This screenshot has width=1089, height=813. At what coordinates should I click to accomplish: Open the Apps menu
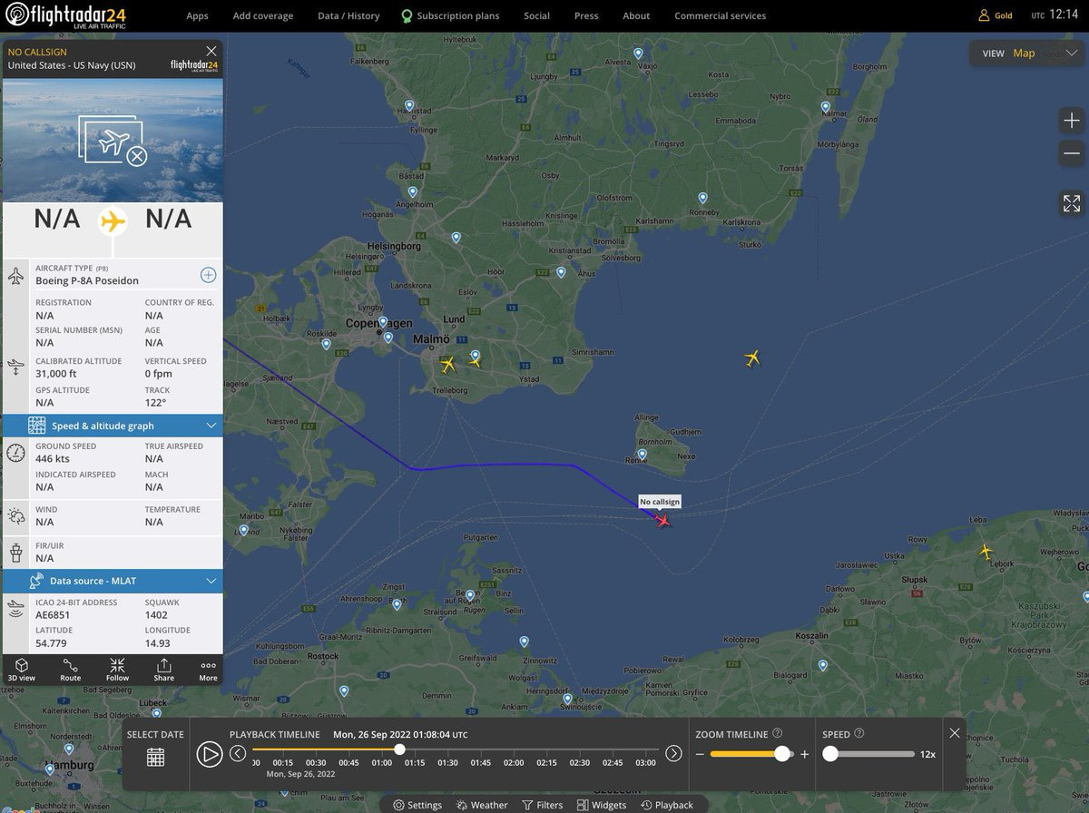click(x=197, y=15)
